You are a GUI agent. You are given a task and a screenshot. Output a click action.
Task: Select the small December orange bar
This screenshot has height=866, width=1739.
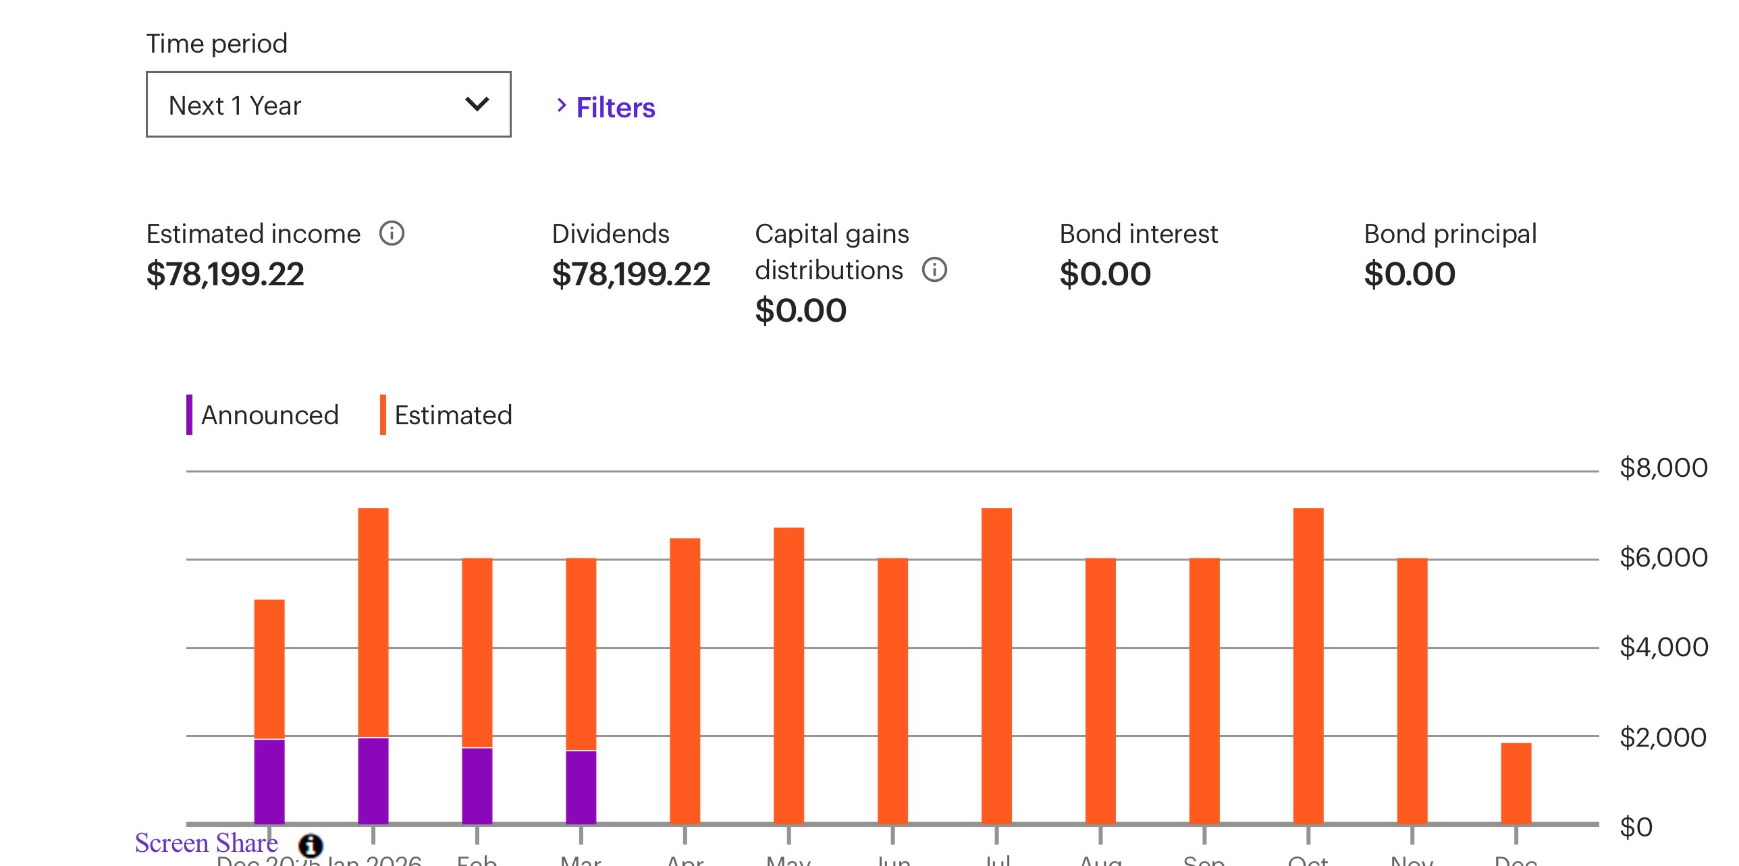pos(1516,784)
